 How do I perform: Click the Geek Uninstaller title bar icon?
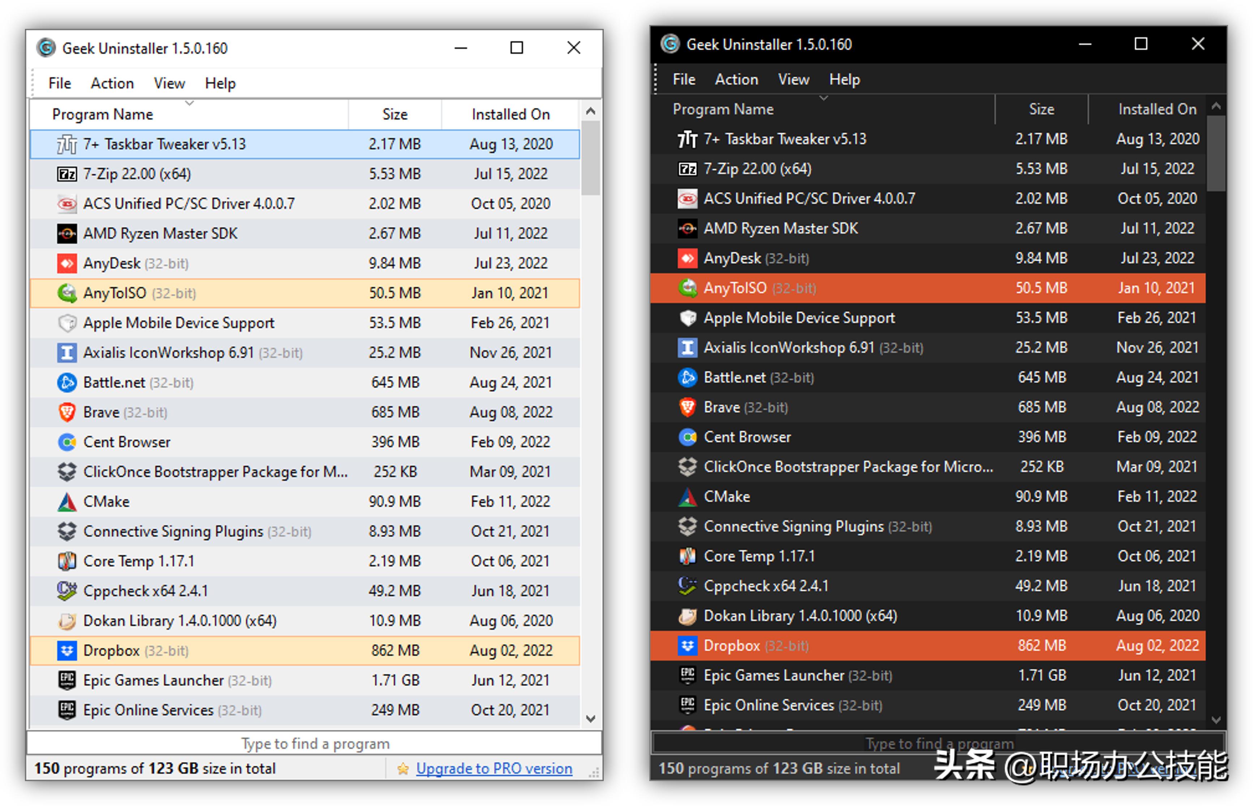[x=46, y=48]
